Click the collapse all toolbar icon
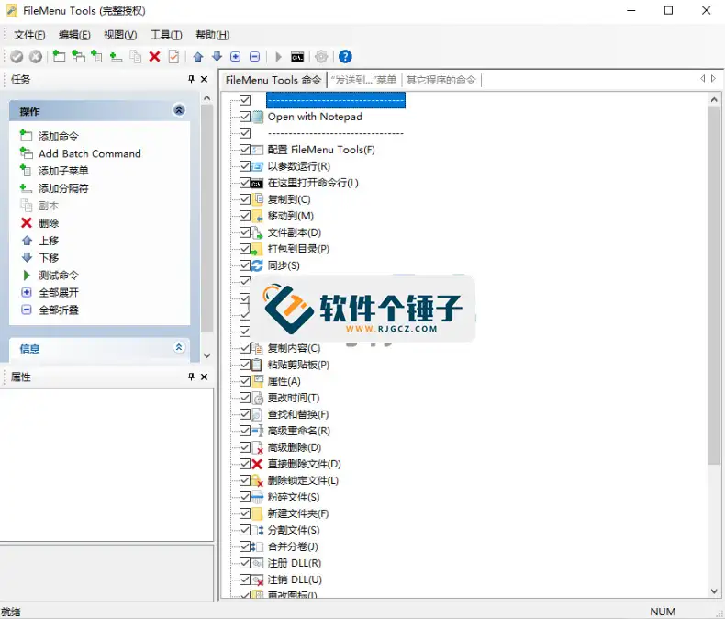The image size is (725, 619). tap(255, 57)
